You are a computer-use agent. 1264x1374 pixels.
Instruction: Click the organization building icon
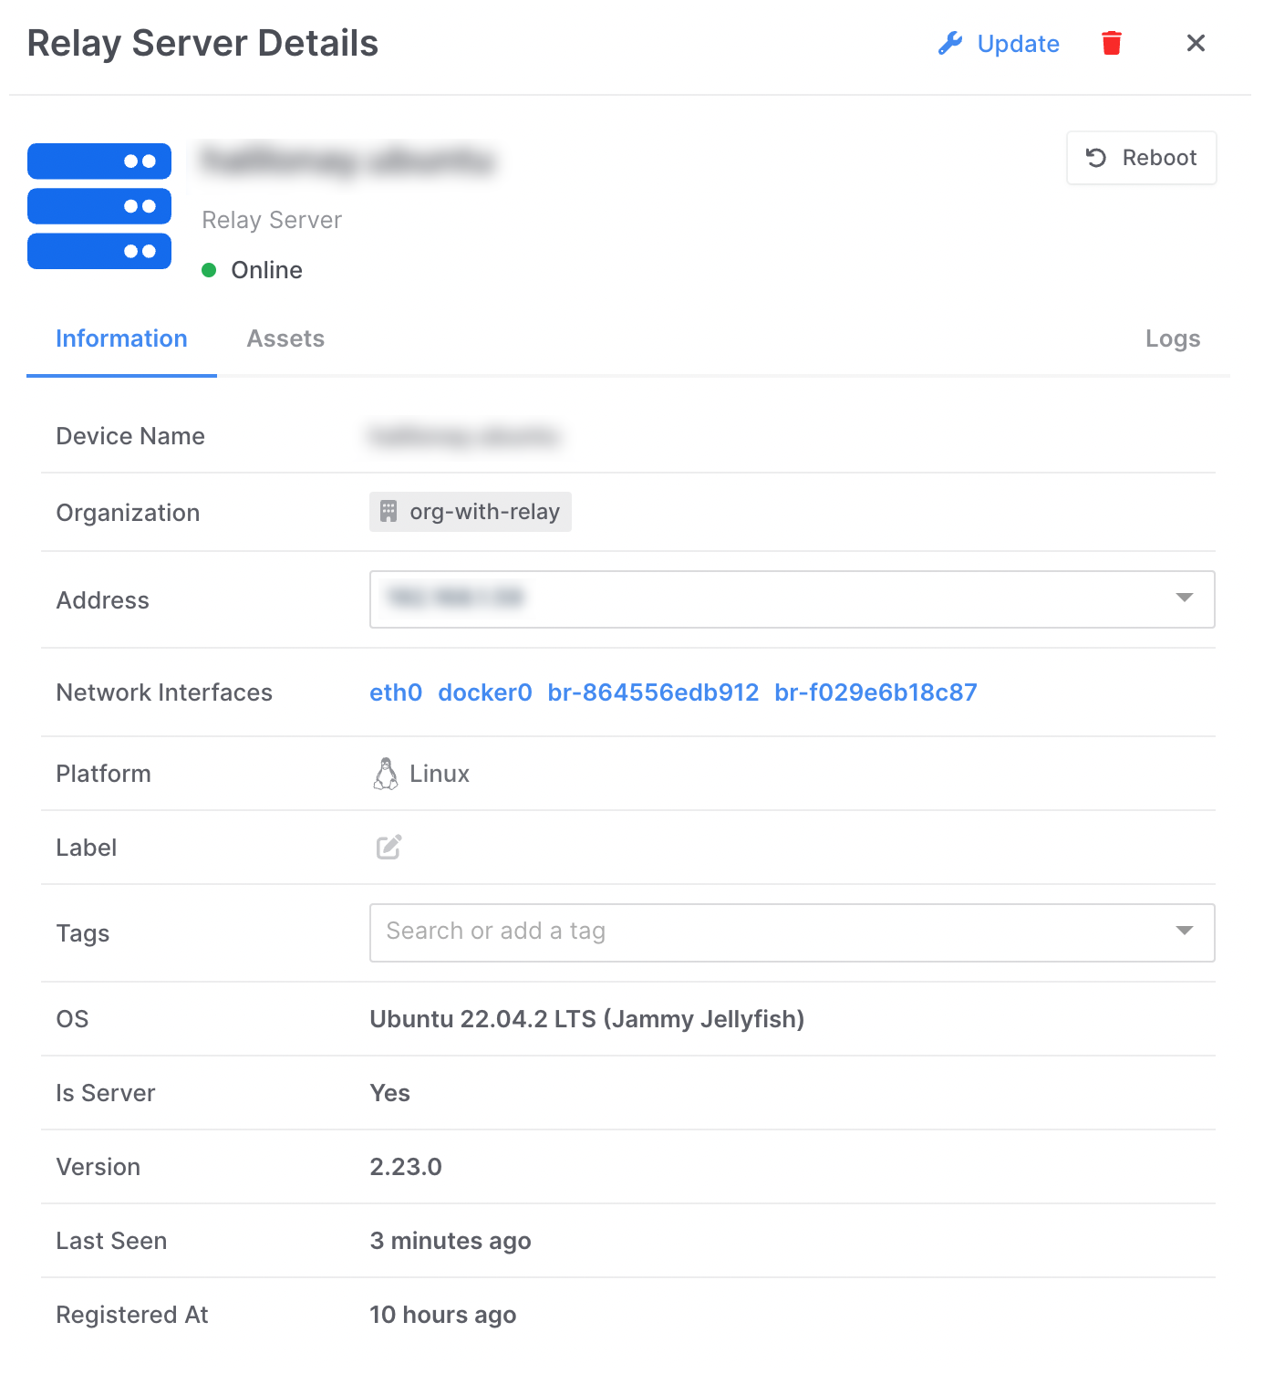point(389,512)
